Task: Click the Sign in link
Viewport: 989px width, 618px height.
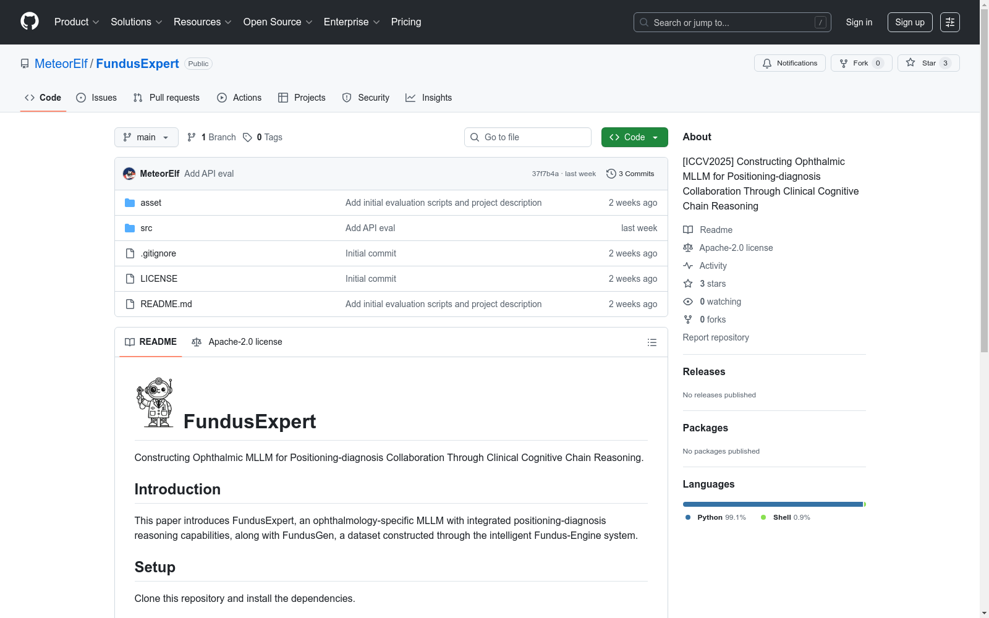Action: tap(859, 22)
